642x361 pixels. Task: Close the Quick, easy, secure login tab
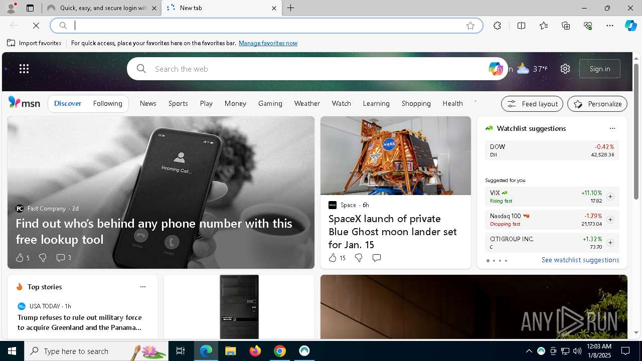coord(154,8)
